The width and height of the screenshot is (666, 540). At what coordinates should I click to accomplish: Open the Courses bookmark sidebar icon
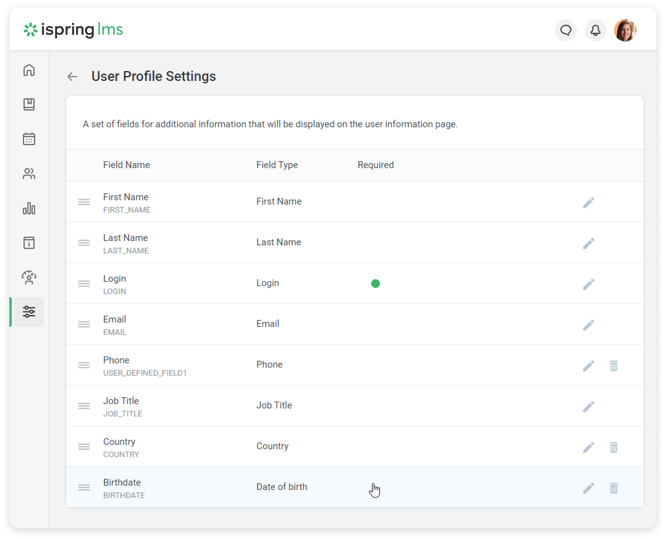[29, 104]
